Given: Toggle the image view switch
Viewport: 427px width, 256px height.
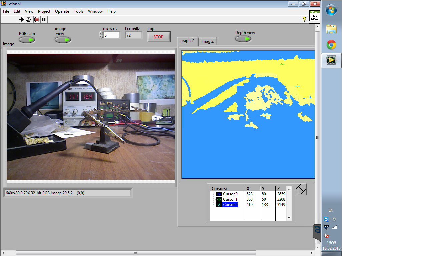Looking at the screenshot, I should 63,40.
